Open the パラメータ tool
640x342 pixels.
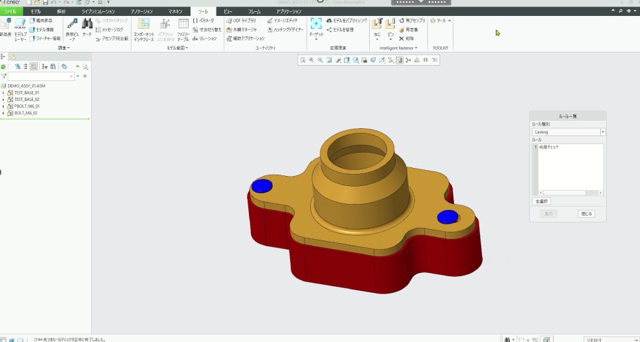click(x=203, y=21)
